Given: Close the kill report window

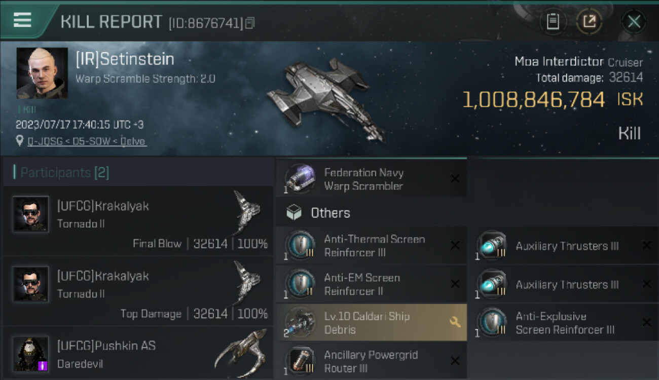Looking at the screenshot, I should coord(634,21).
